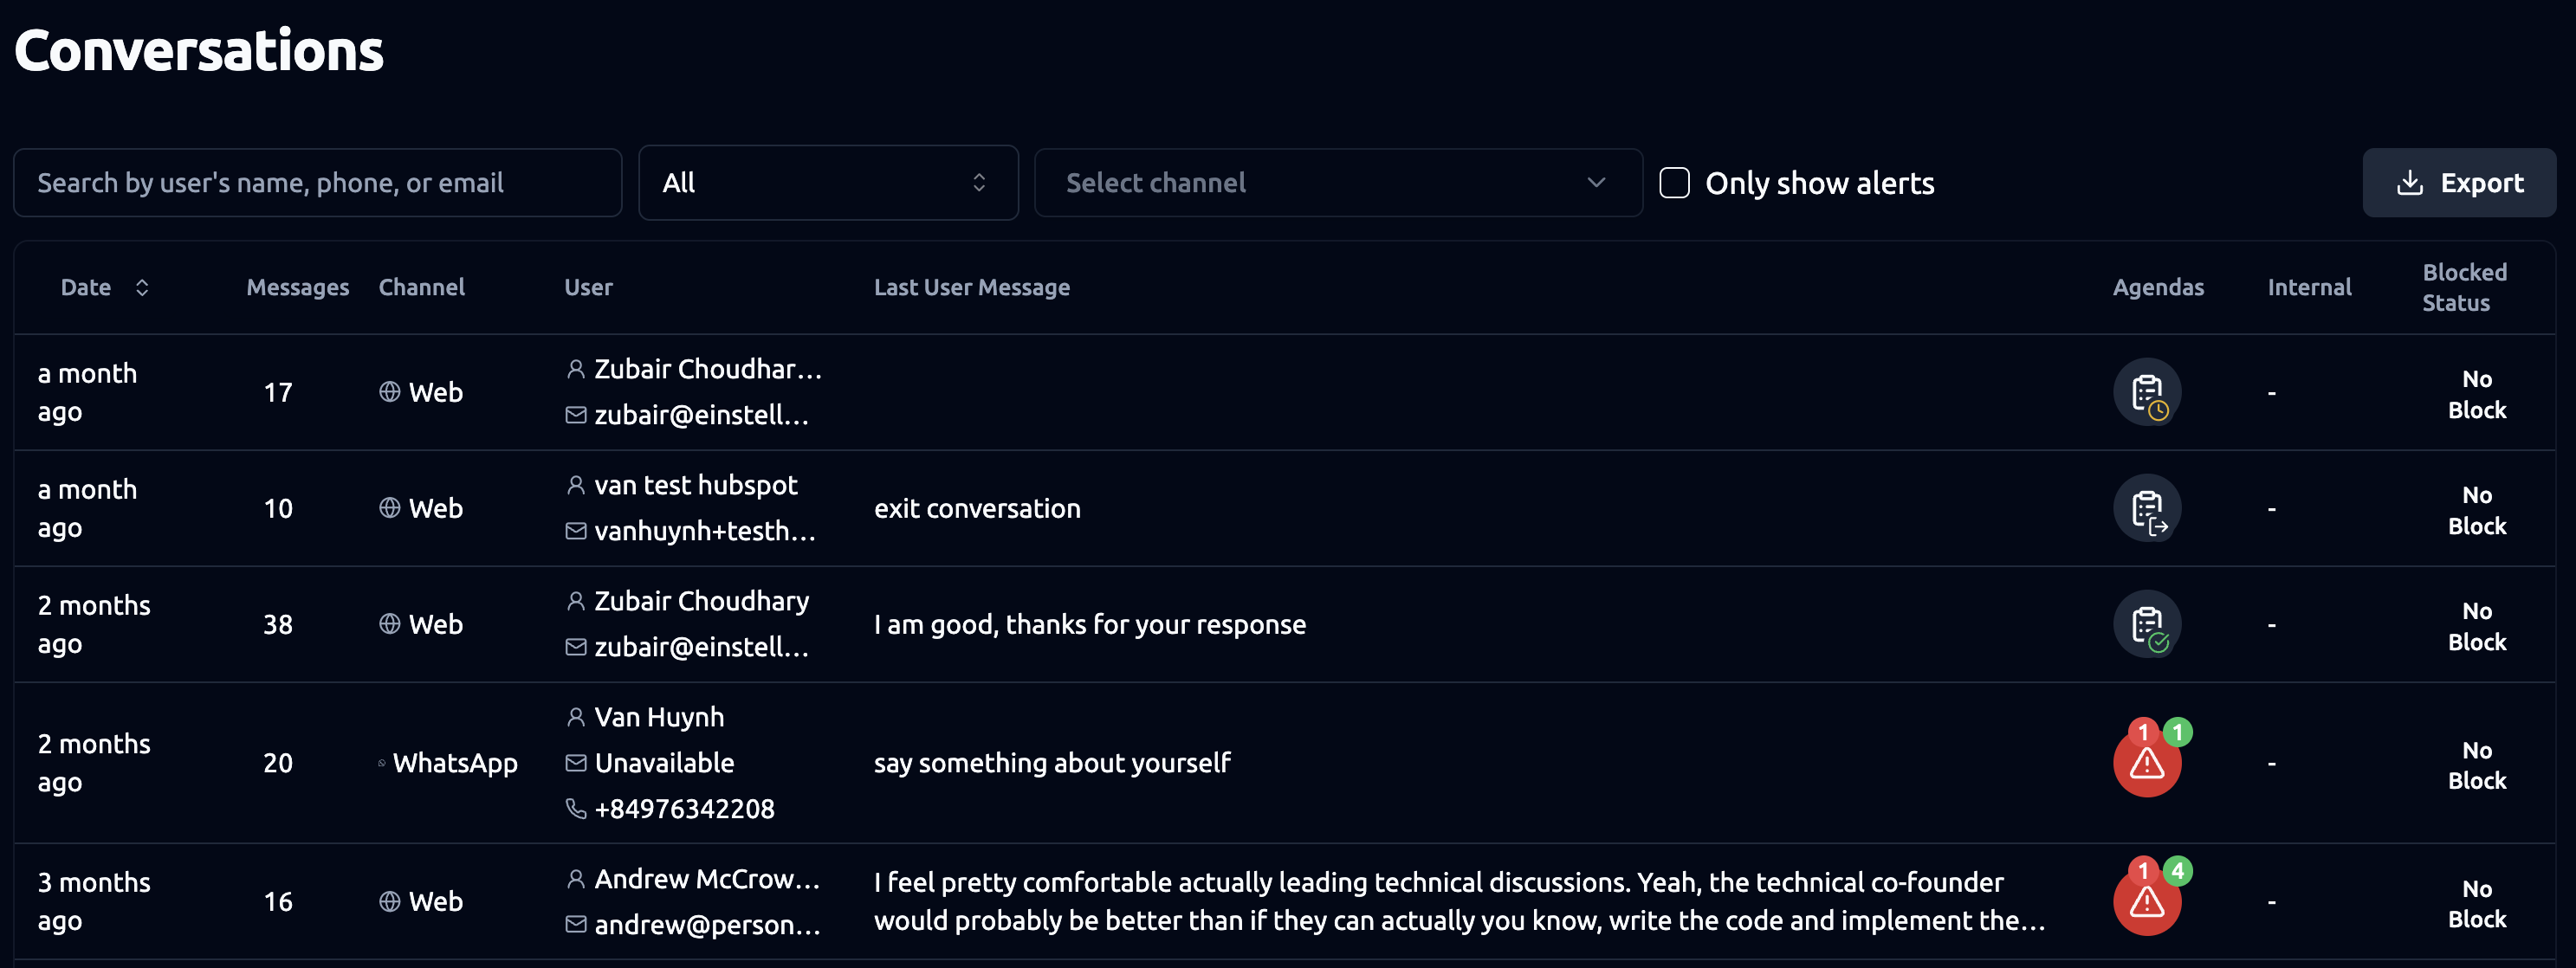
Task: Click the search by name input field
Action: click(x=318, y=183)
